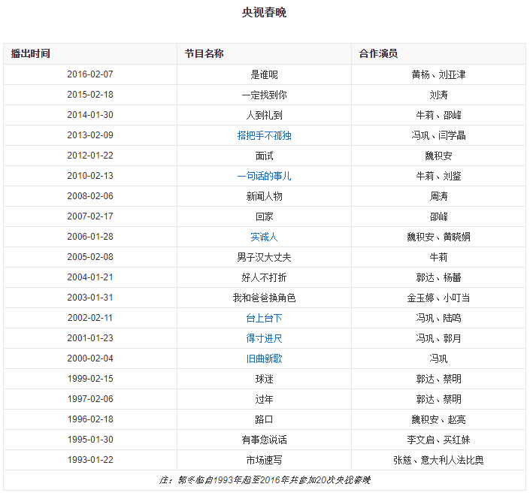Open the 实诚人 link
Image resolution: width=530 pixels, height=496 pixels.
click(x=264, y=237)
